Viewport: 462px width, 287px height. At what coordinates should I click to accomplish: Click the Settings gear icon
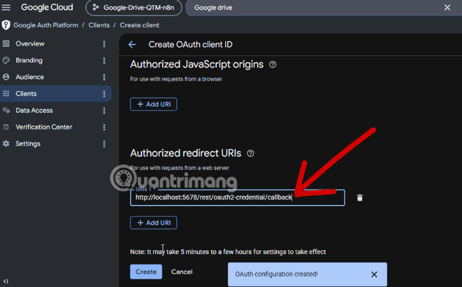click(6, 144)
